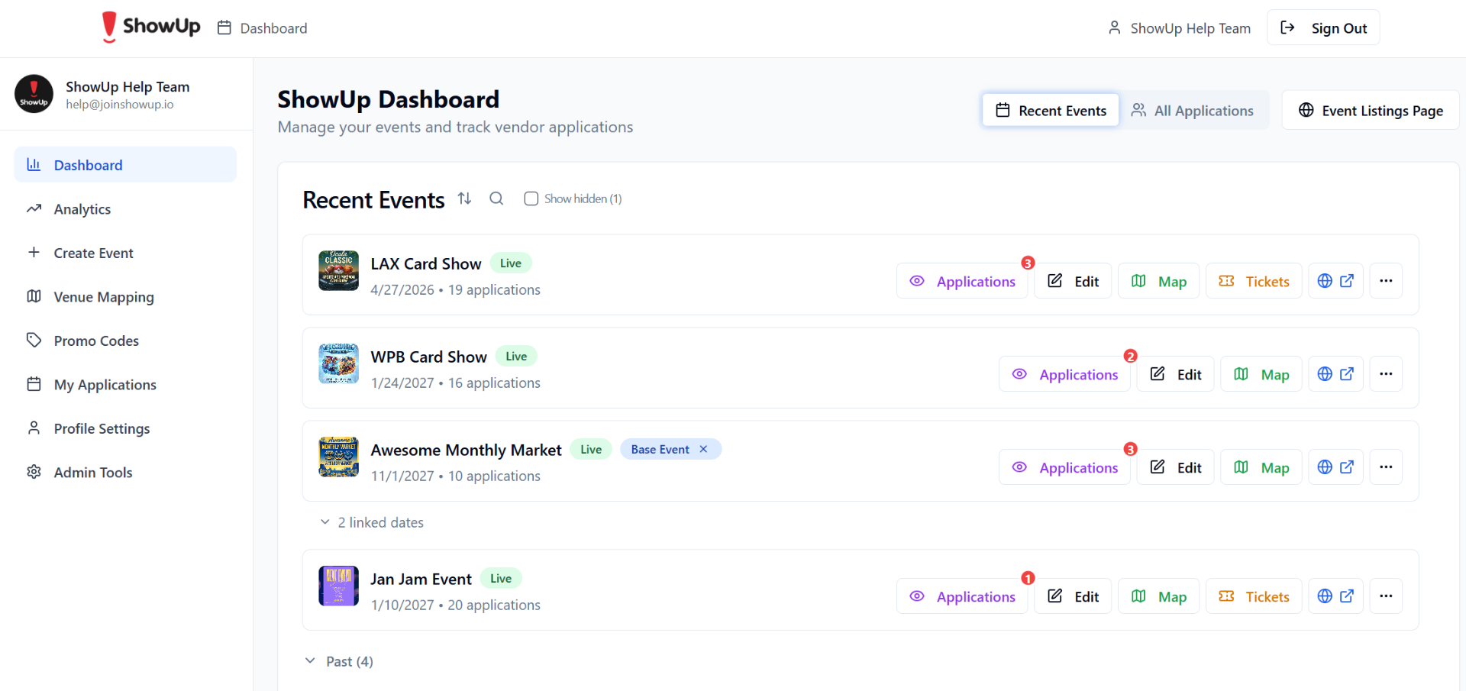Open more options for Awesome Monthly Market
Image resolution: width=1466 pixels, height=691 pixels.
coord(1386,467)
